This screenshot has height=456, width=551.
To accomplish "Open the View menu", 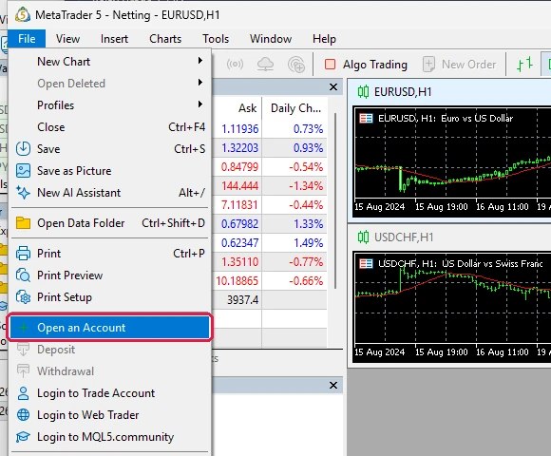I will [x=67, y=39].
